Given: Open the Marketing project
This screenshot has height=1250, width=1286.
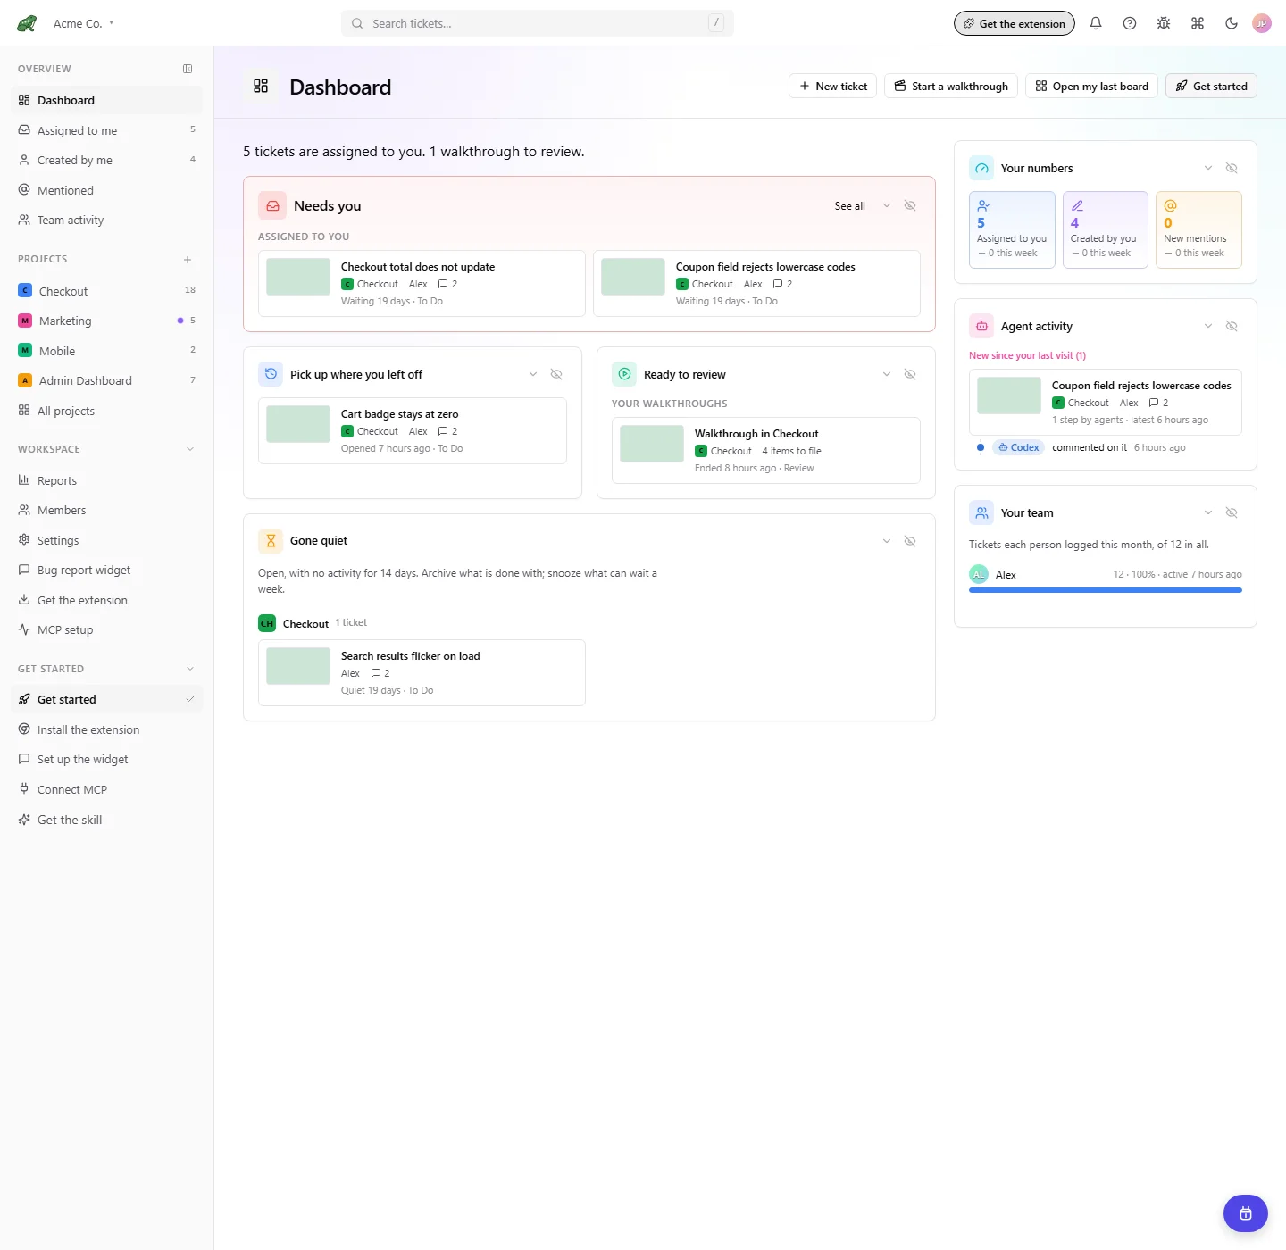Looking at the screenshot, I should (x=107, y=321).
